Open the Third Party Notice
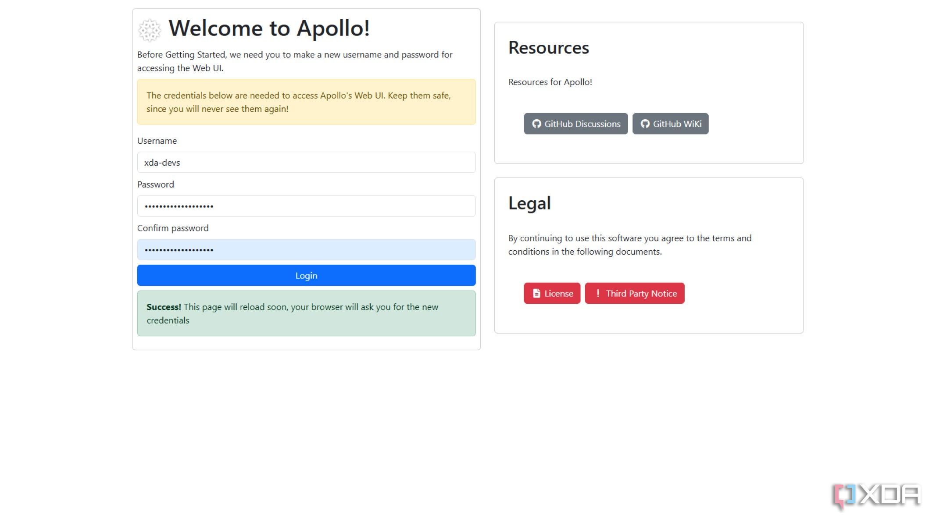936x526 pixels. pyautogui.click(x=641, y=294)
